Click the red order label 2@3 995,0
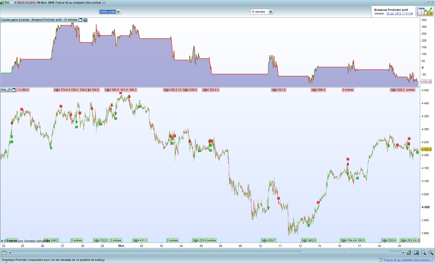435x263 pixels. (318, 90)
